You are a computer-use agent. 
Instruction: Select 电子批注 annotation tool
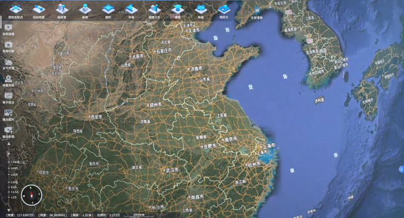[x=8, y=96]
